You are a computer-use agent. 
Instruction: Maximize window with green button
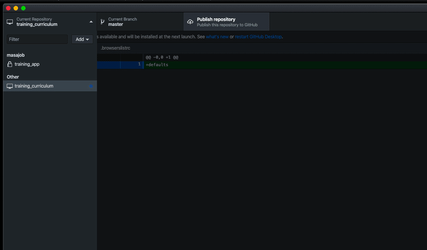coord(23,8)
